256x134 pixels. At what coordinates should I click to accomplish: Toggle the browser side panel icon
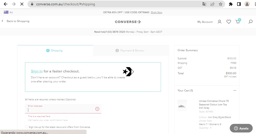(239, 4)
